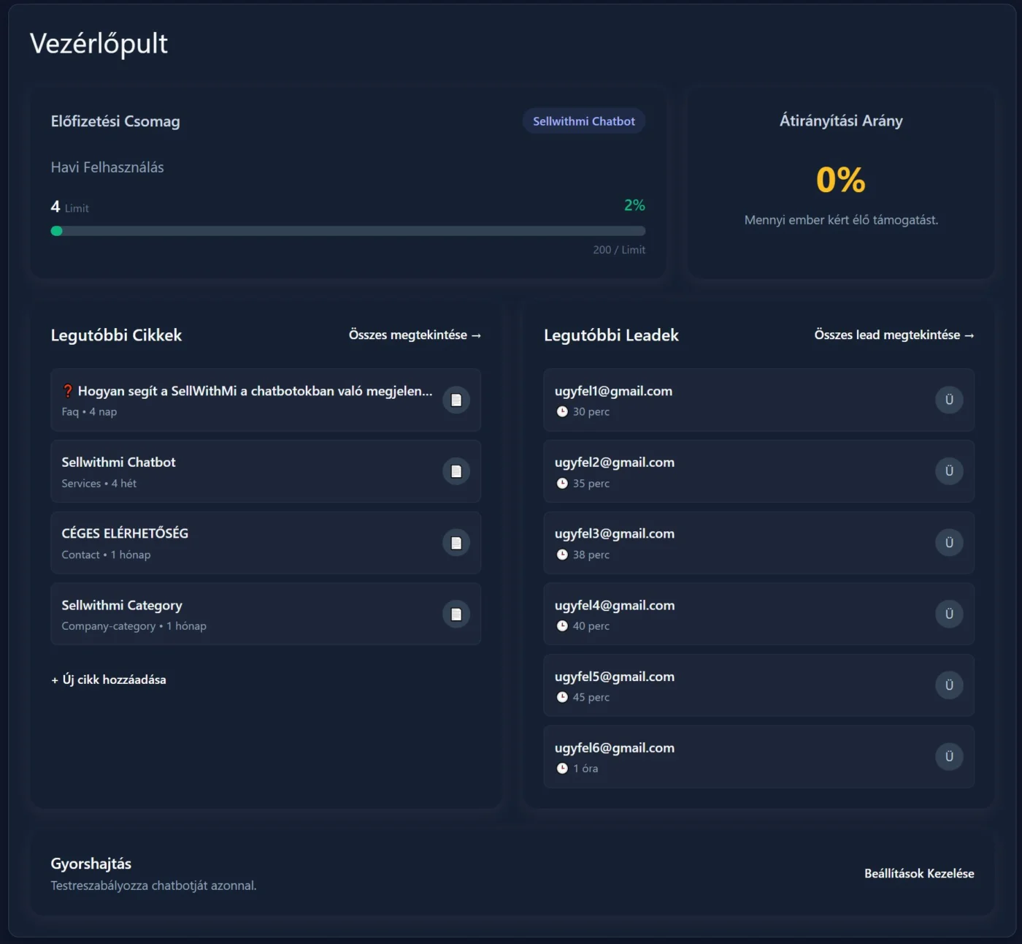Click the Sellwithmi Chatbot subscription badge

pyautogui.click(x=583, y=121)
